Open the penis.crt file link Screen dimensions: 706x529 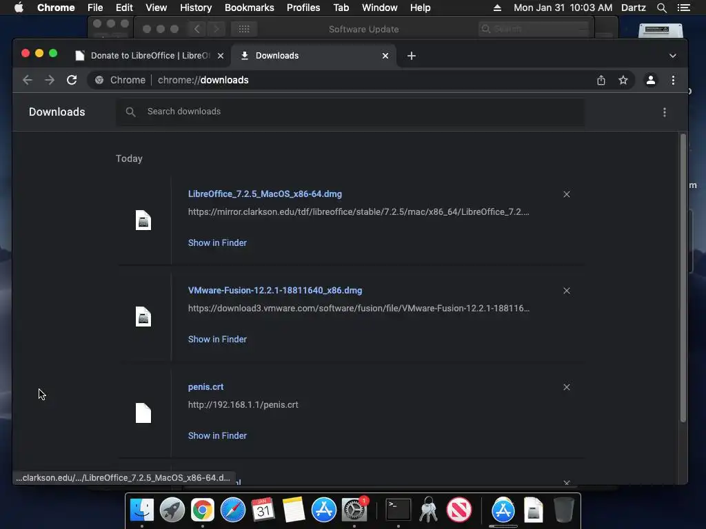(x=205, y=387)
